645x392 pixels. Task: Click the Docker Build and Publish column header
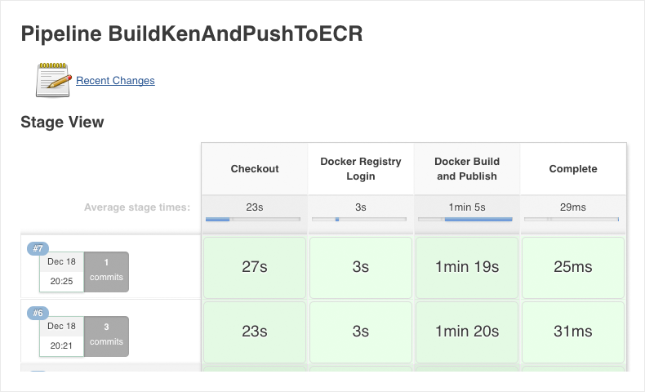tap(467, 169)
